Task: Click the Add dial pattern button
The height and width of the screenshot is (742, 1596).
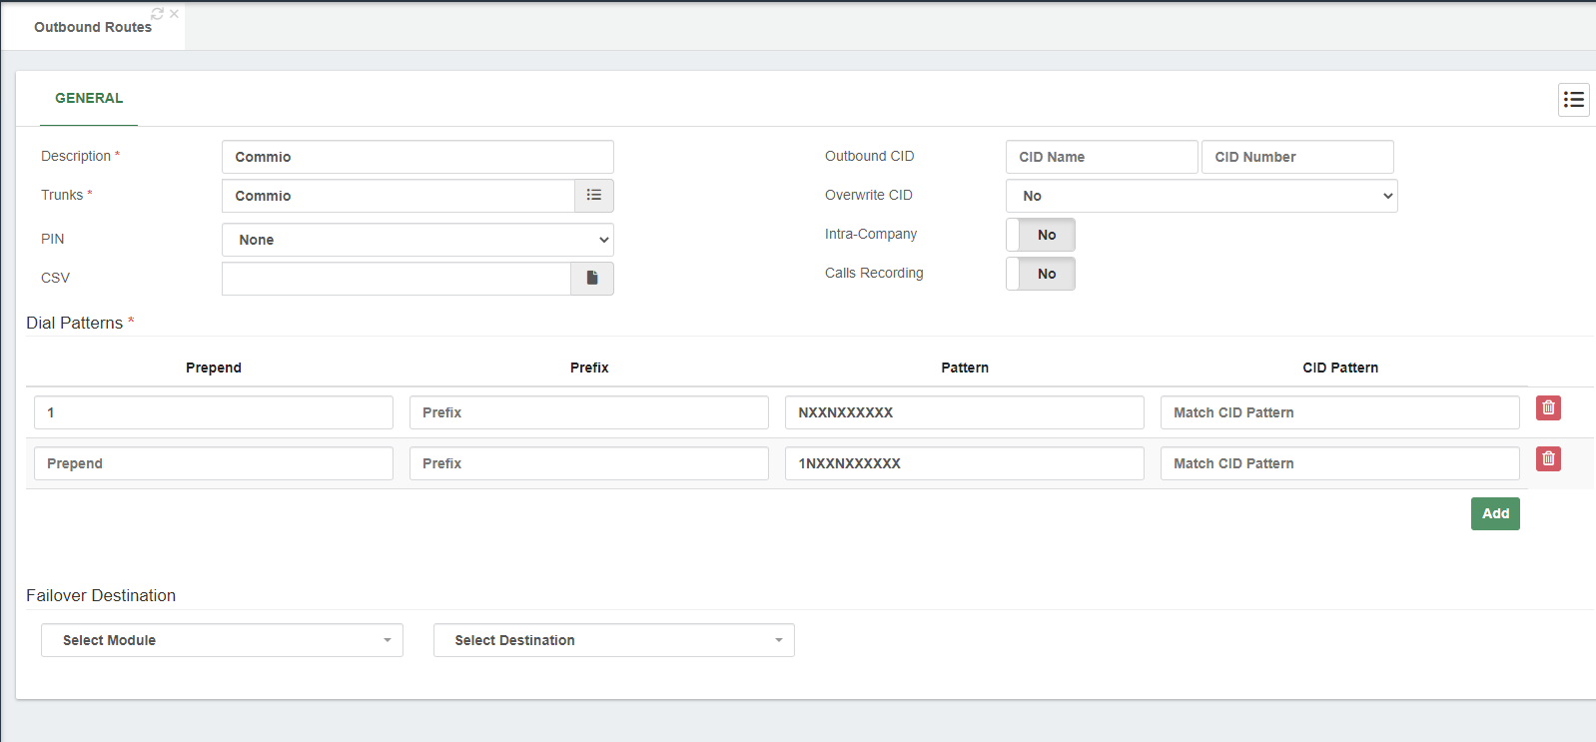Action: (1495, 513)
